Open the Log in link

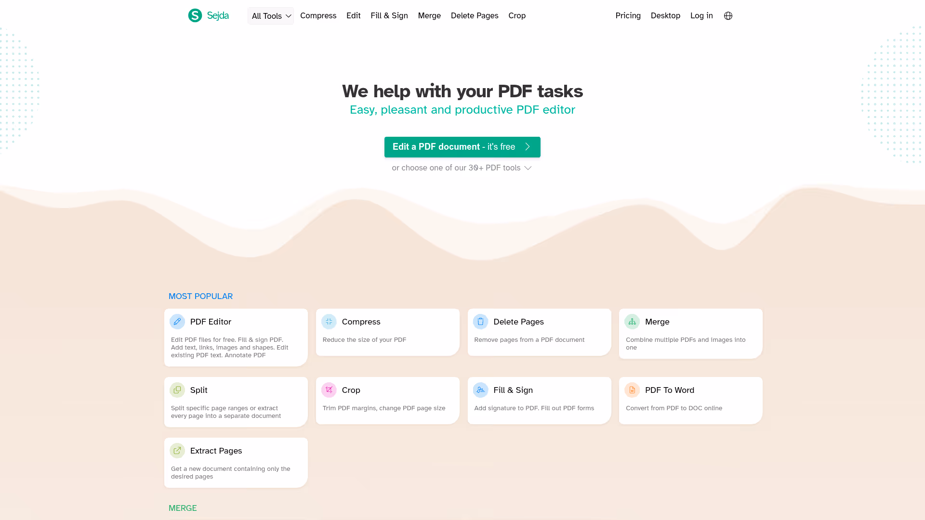click(x=701, y=15)
